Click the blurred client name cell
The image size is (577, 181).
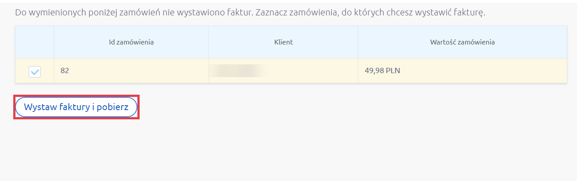pos(239,70)
